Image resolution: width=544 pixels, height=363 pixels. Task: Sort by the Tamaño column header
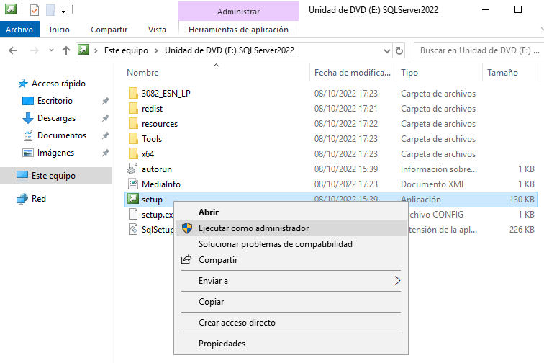pos(502,73)
